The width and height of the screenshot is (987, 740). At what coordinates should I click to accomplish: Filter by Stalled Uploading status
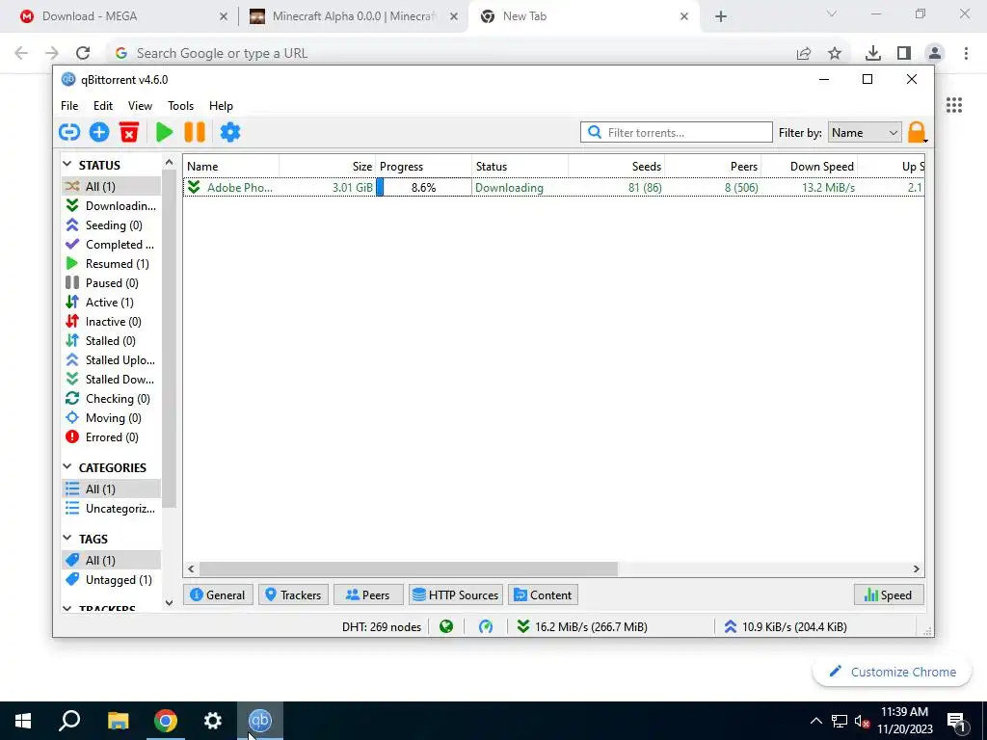pos(112,360)
